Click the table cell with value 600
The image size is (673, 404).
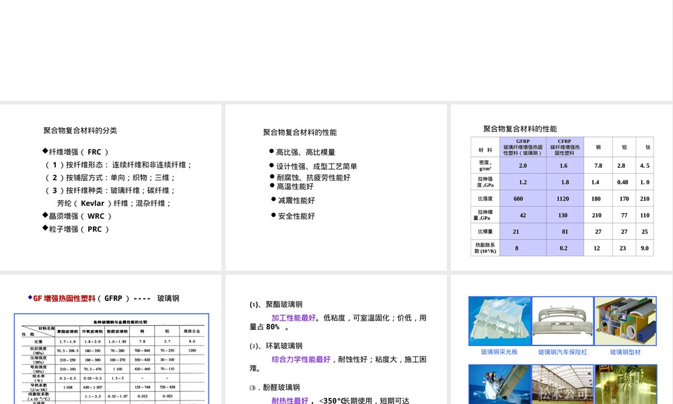(x=523, y=199)
